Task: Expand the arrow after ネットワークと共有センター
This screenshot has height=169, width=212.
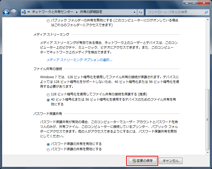Action: click(x=77, y=12)
